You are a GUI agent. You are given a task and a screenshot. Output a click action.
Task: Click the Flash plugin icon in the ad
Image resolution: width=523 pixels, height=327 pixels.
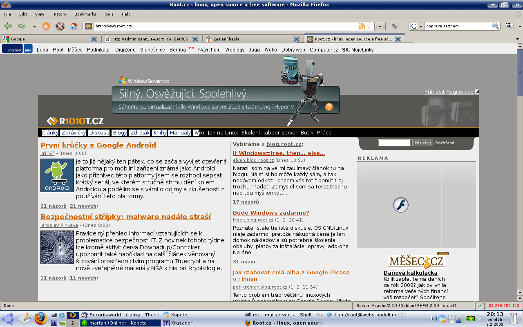click(401, 205)
